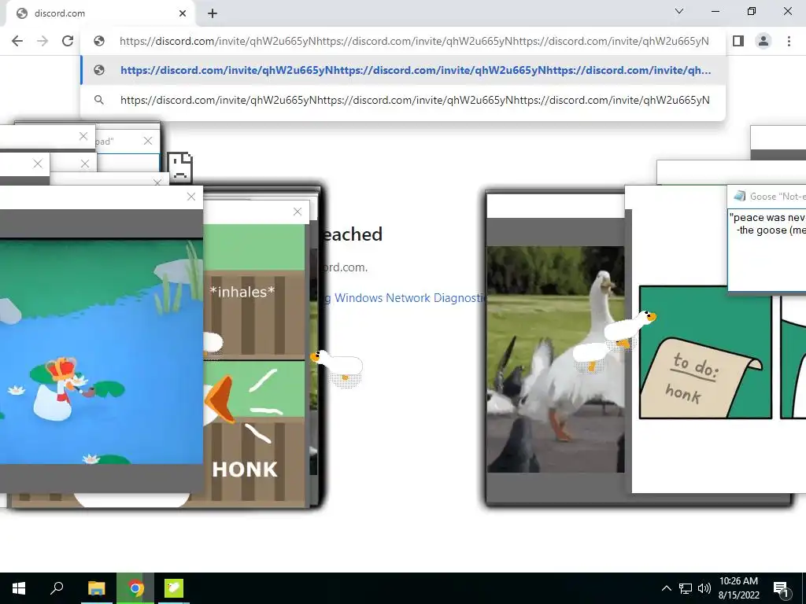Viewport: 806px width, 604px height.
Task: Click the *inhales* comic panel
Action: tap(254, 315)
